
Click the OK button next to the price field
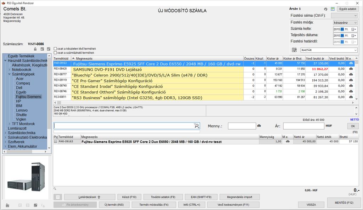(353, 126)
